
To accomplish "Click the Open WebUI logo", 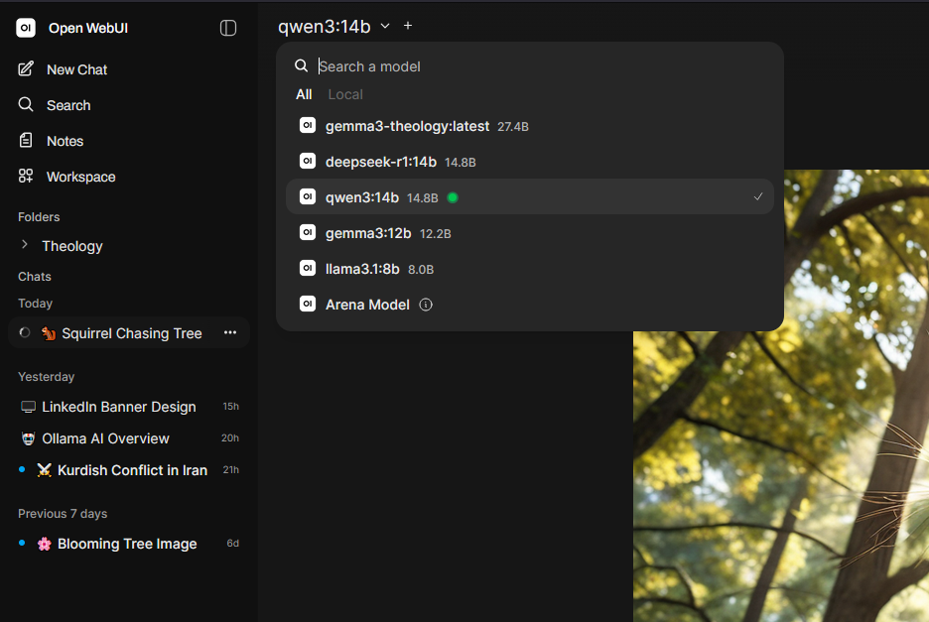I will click(x=26, y=28).
